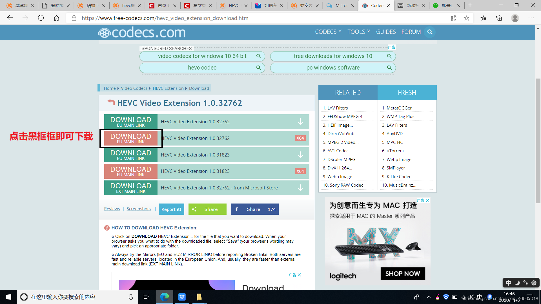Open the WPS Writer taskbar icon
541x304 pixels.
(182, 297)
